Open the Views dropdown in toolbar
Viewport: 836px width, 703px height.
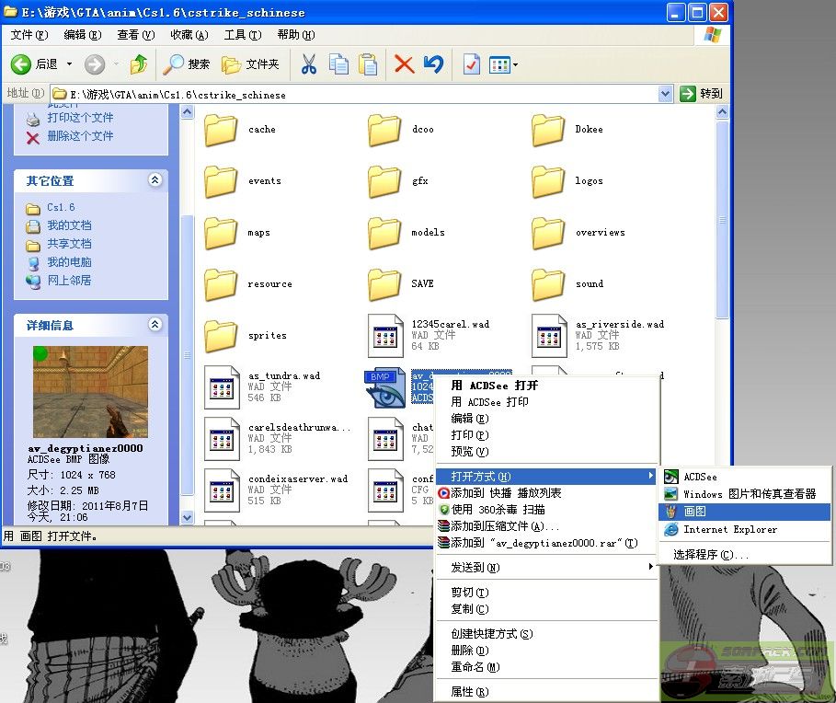503,64
